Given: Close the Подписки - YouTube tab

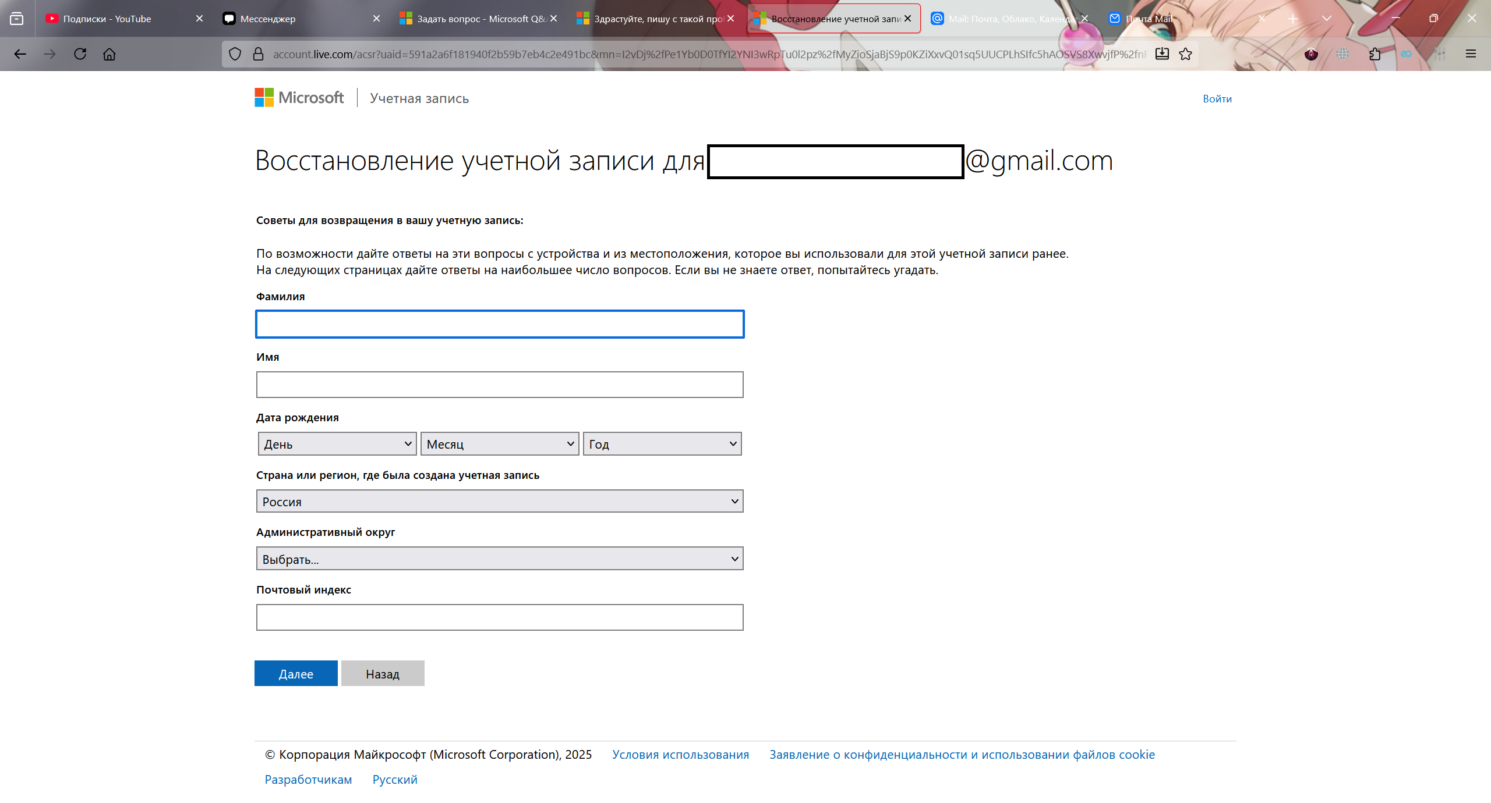Looking at the screenshot, I should (x=199, y=19).
